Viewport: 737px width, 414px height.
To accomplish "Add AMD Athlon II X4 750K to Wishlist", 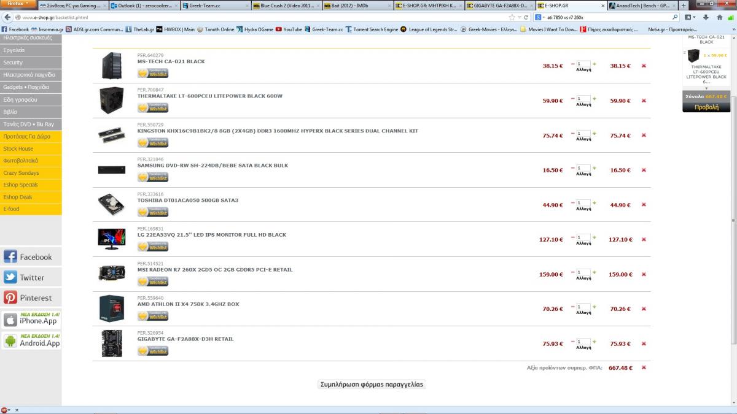I will click(x=153, y=316).
